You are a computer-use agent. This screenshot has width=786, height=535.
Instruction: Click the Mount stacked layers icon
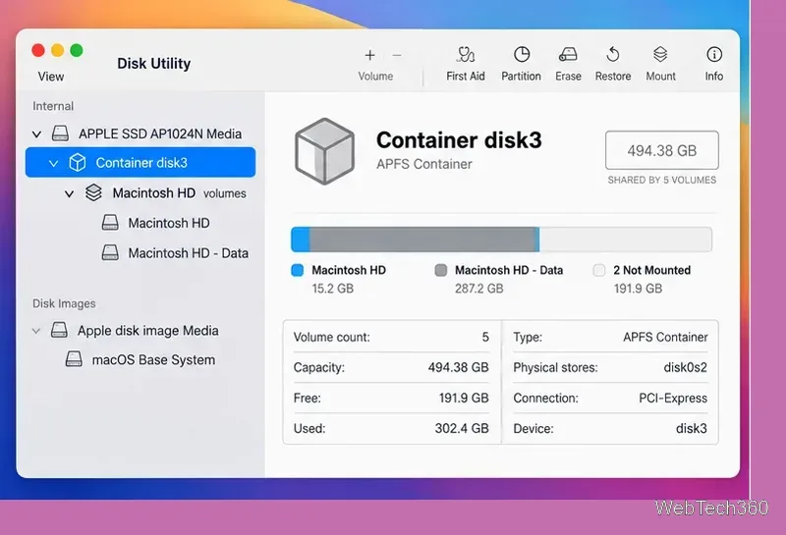(x=660, y=54)
